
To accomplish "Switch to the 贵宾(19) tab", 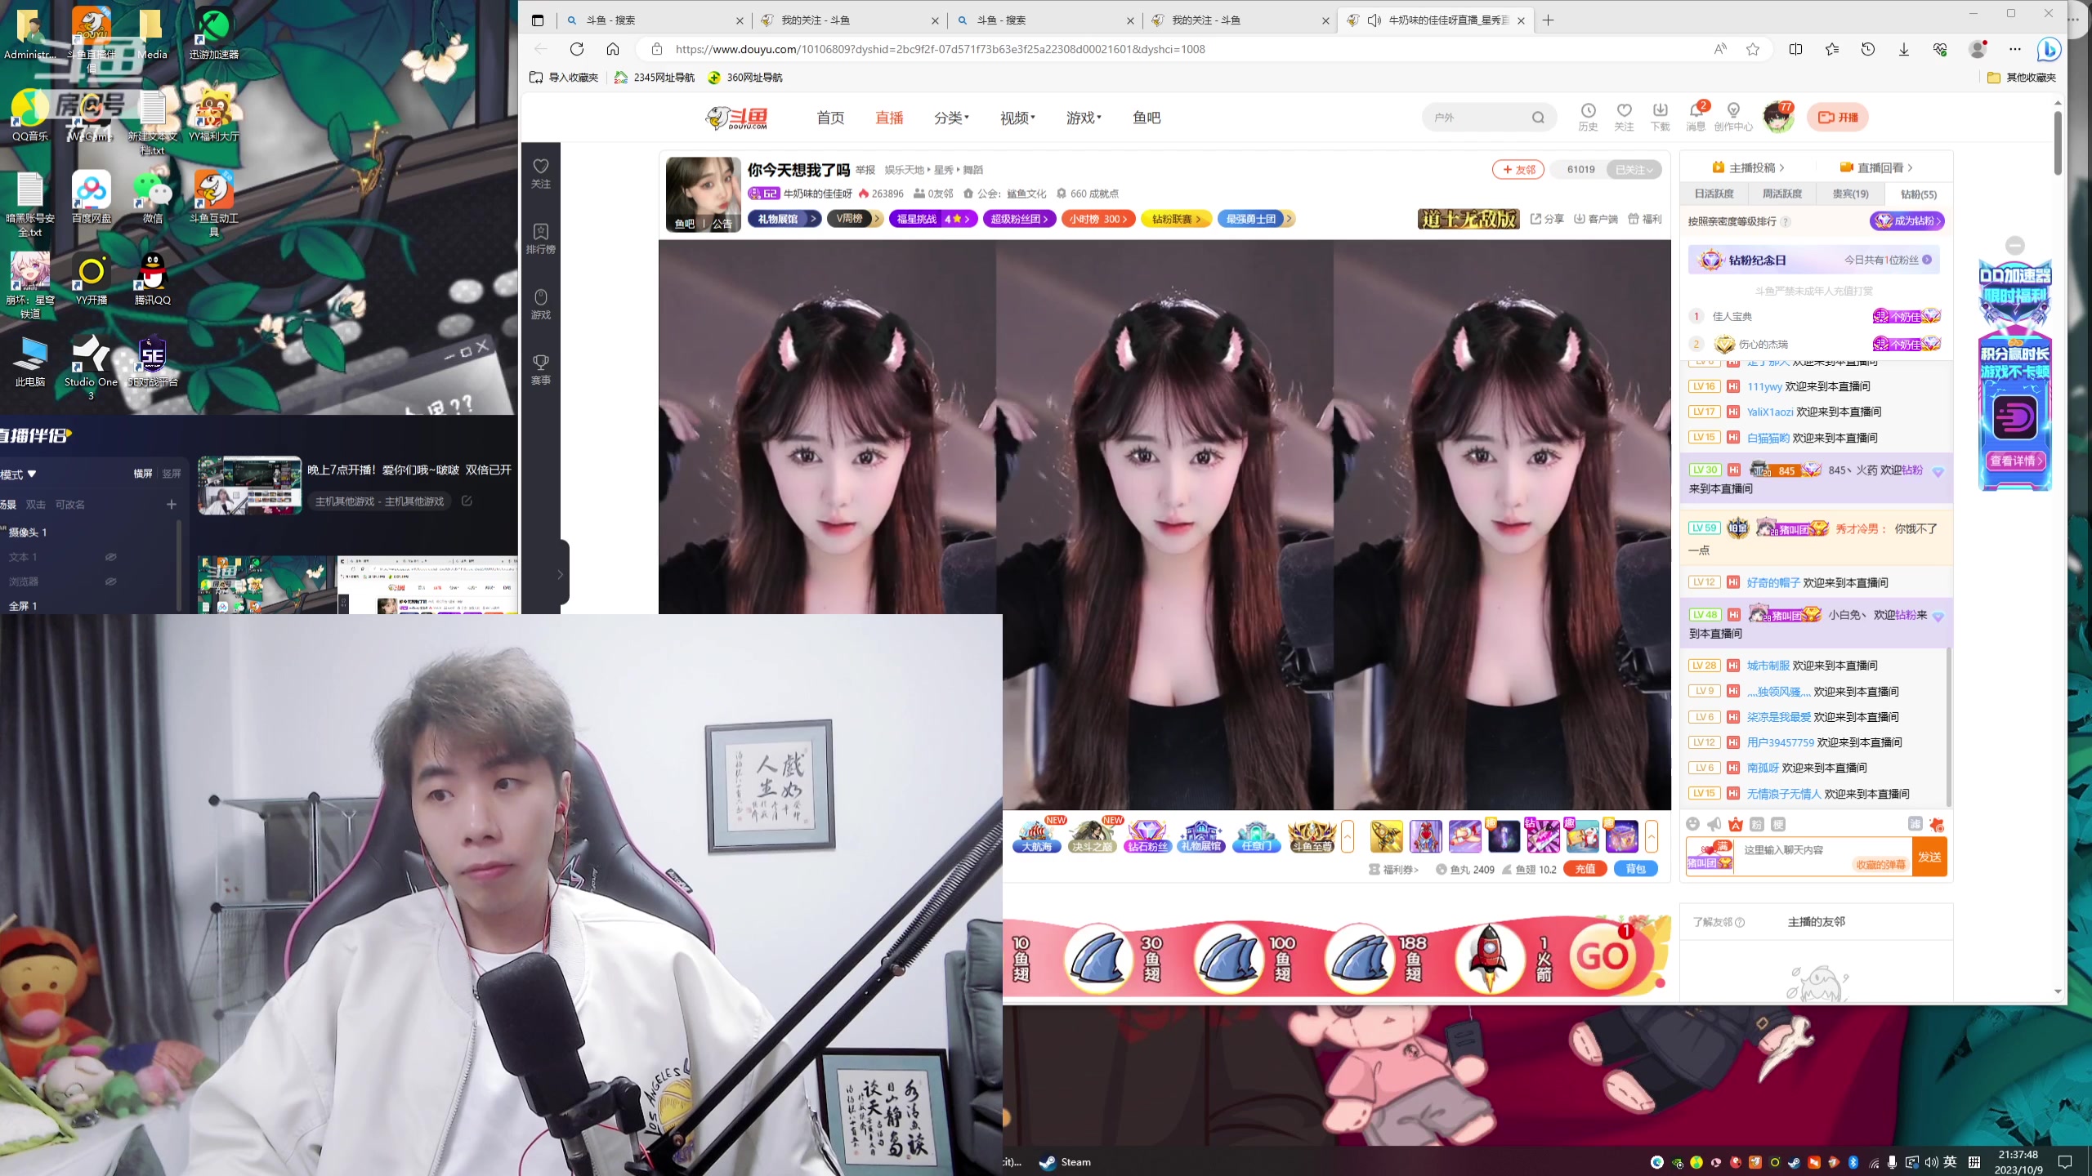I will pos(1850,194).
